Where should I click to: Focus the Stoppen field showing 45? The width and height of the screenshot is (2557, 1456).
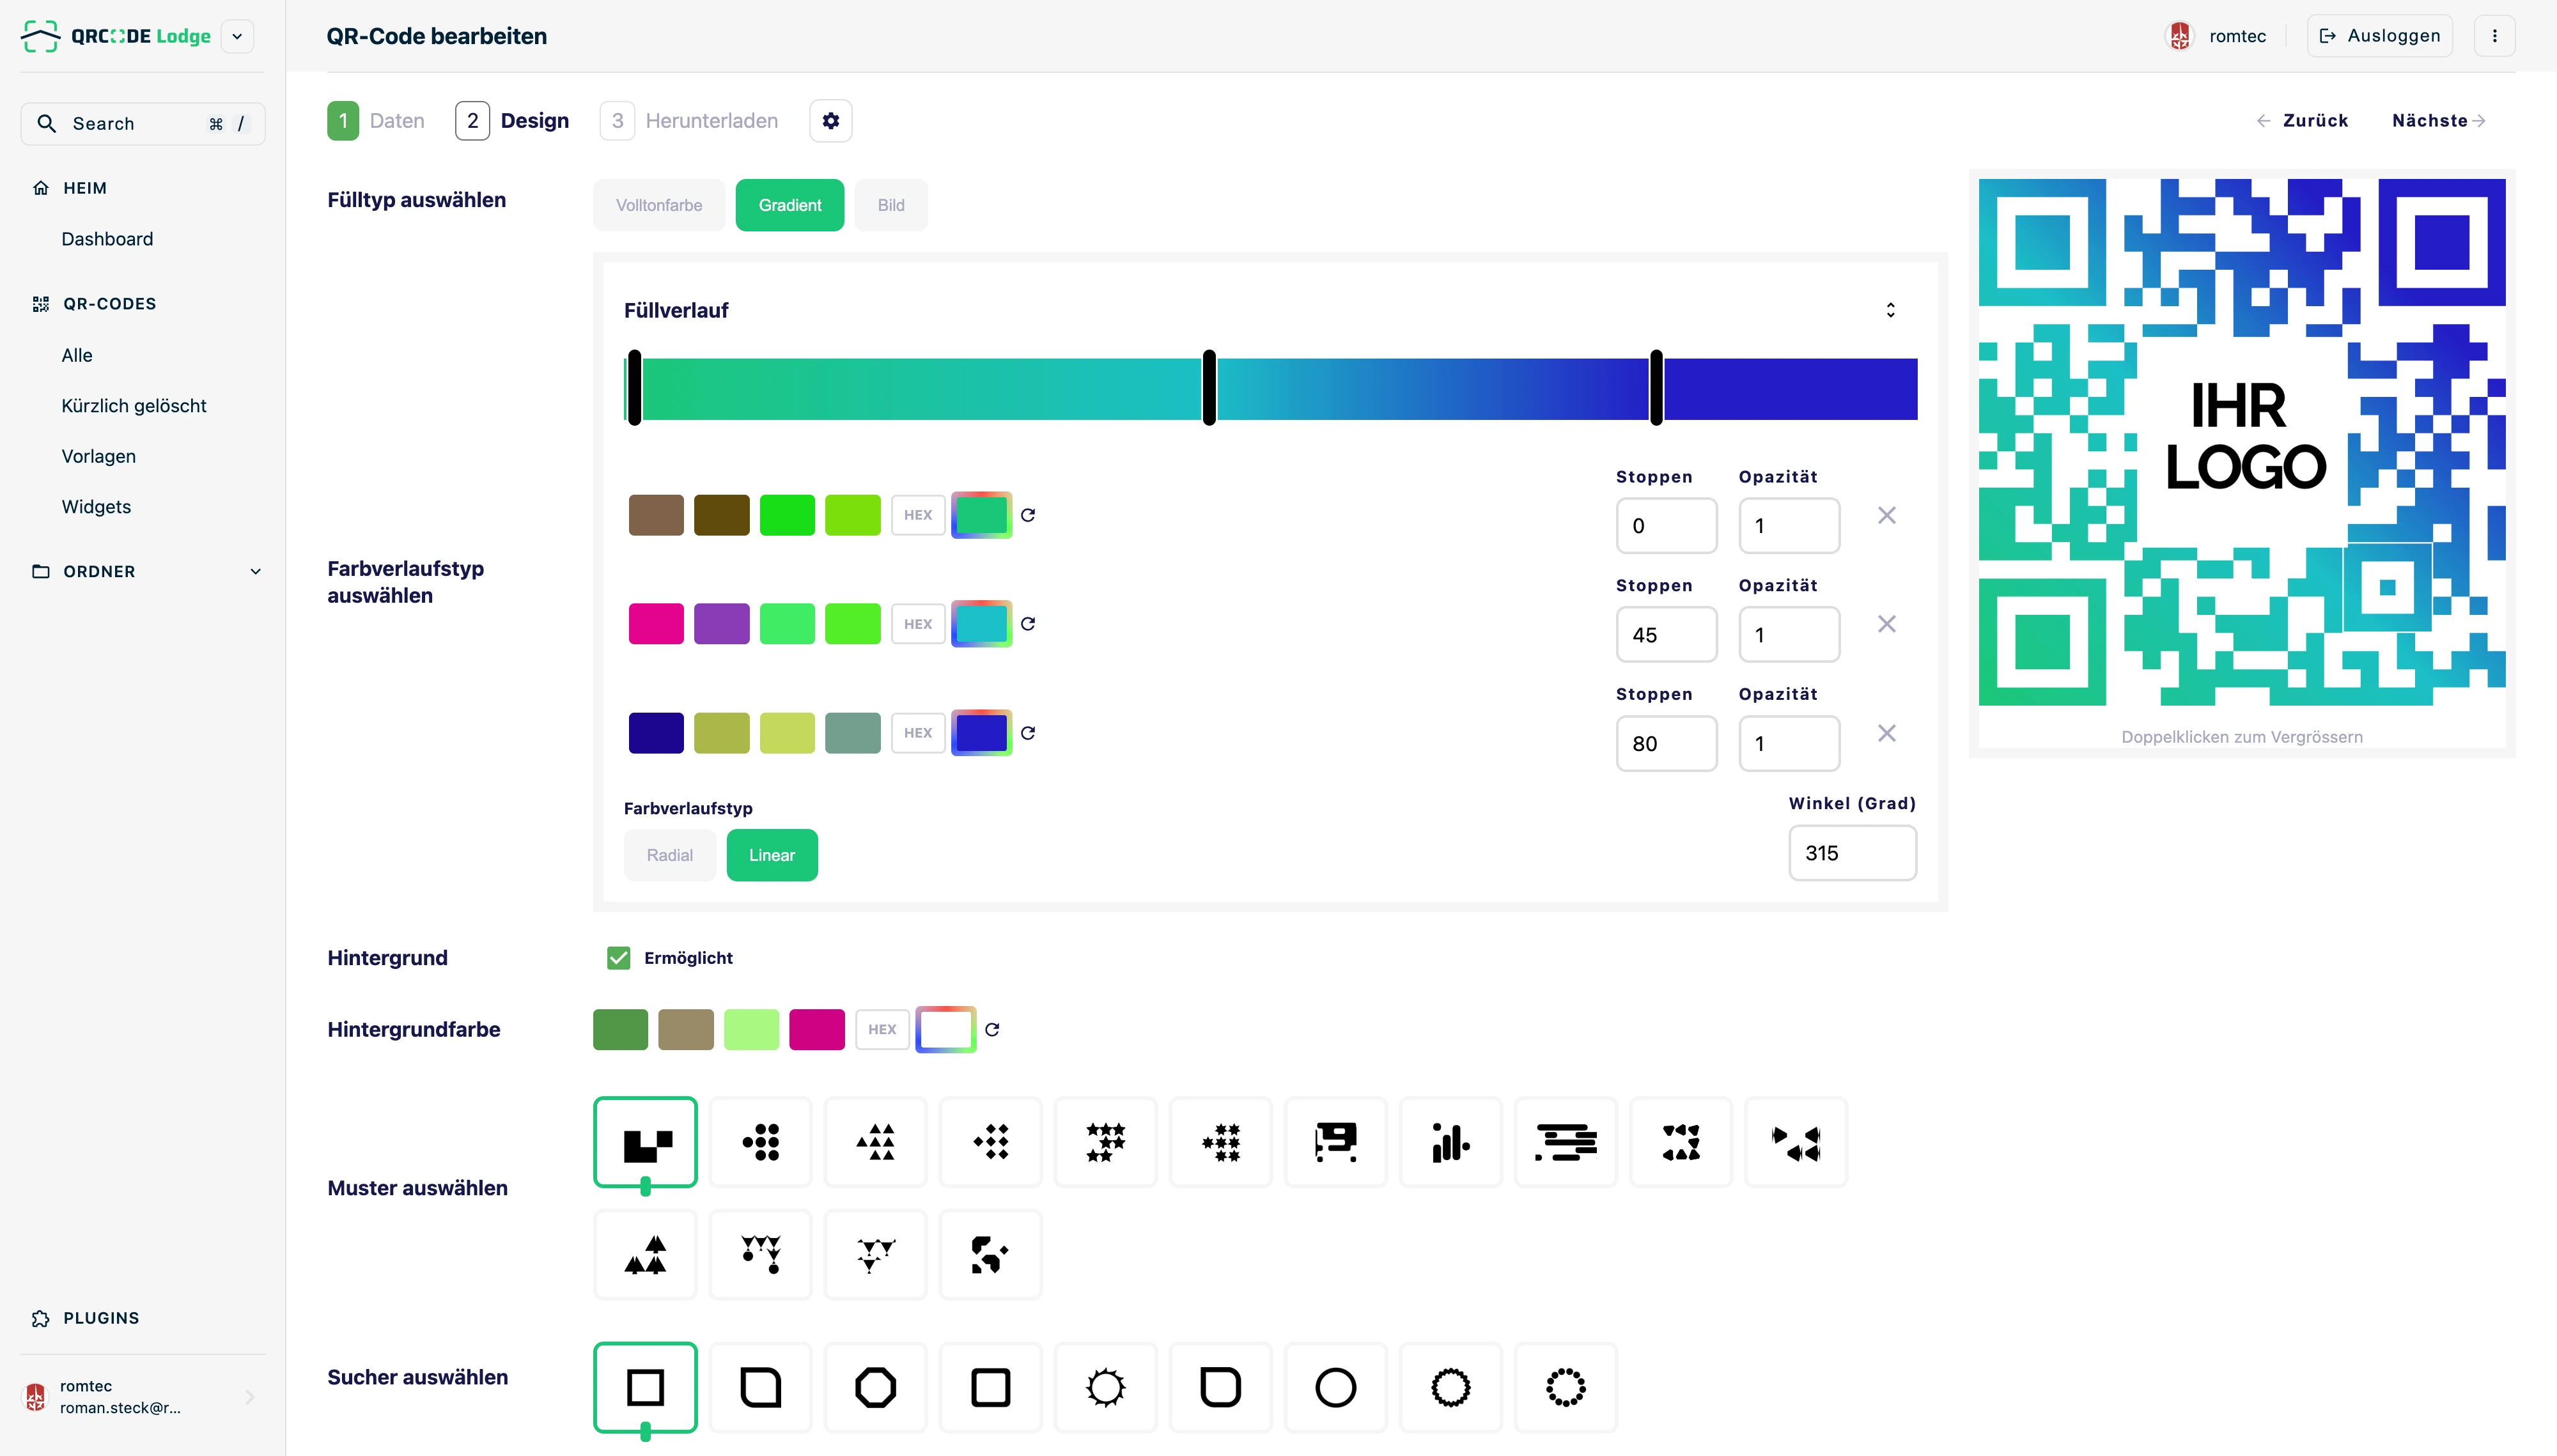click(1666, 635)
